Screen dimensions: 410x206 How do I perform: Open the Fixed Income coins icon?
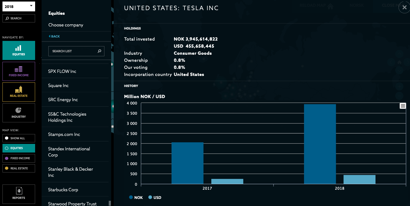coord(18,69)
